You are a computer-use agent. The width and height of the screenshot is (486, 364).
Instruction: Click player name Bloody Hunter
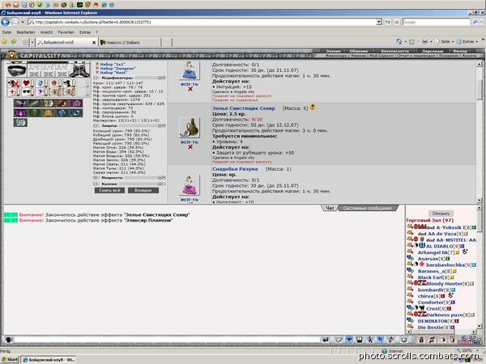444,284
